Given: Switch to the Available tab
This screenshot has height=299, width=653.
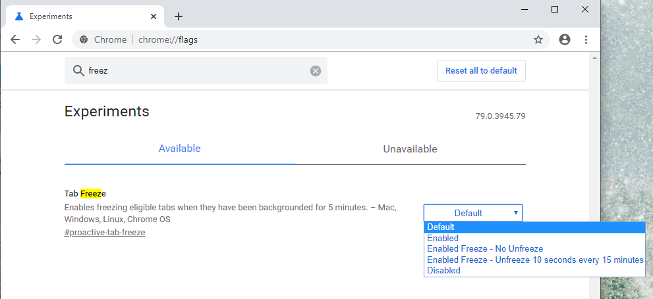Looking at the screenshot, I should coord(179,149).
